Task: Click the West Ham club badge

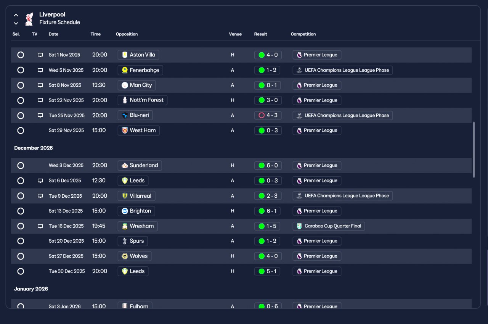Action: pos(125,131)
